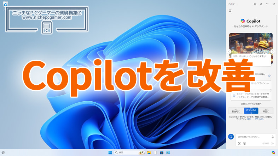The width and height of the screenshot is (278, 156).
Task: Send the Copilot message
Action: [x=273, y=143]
